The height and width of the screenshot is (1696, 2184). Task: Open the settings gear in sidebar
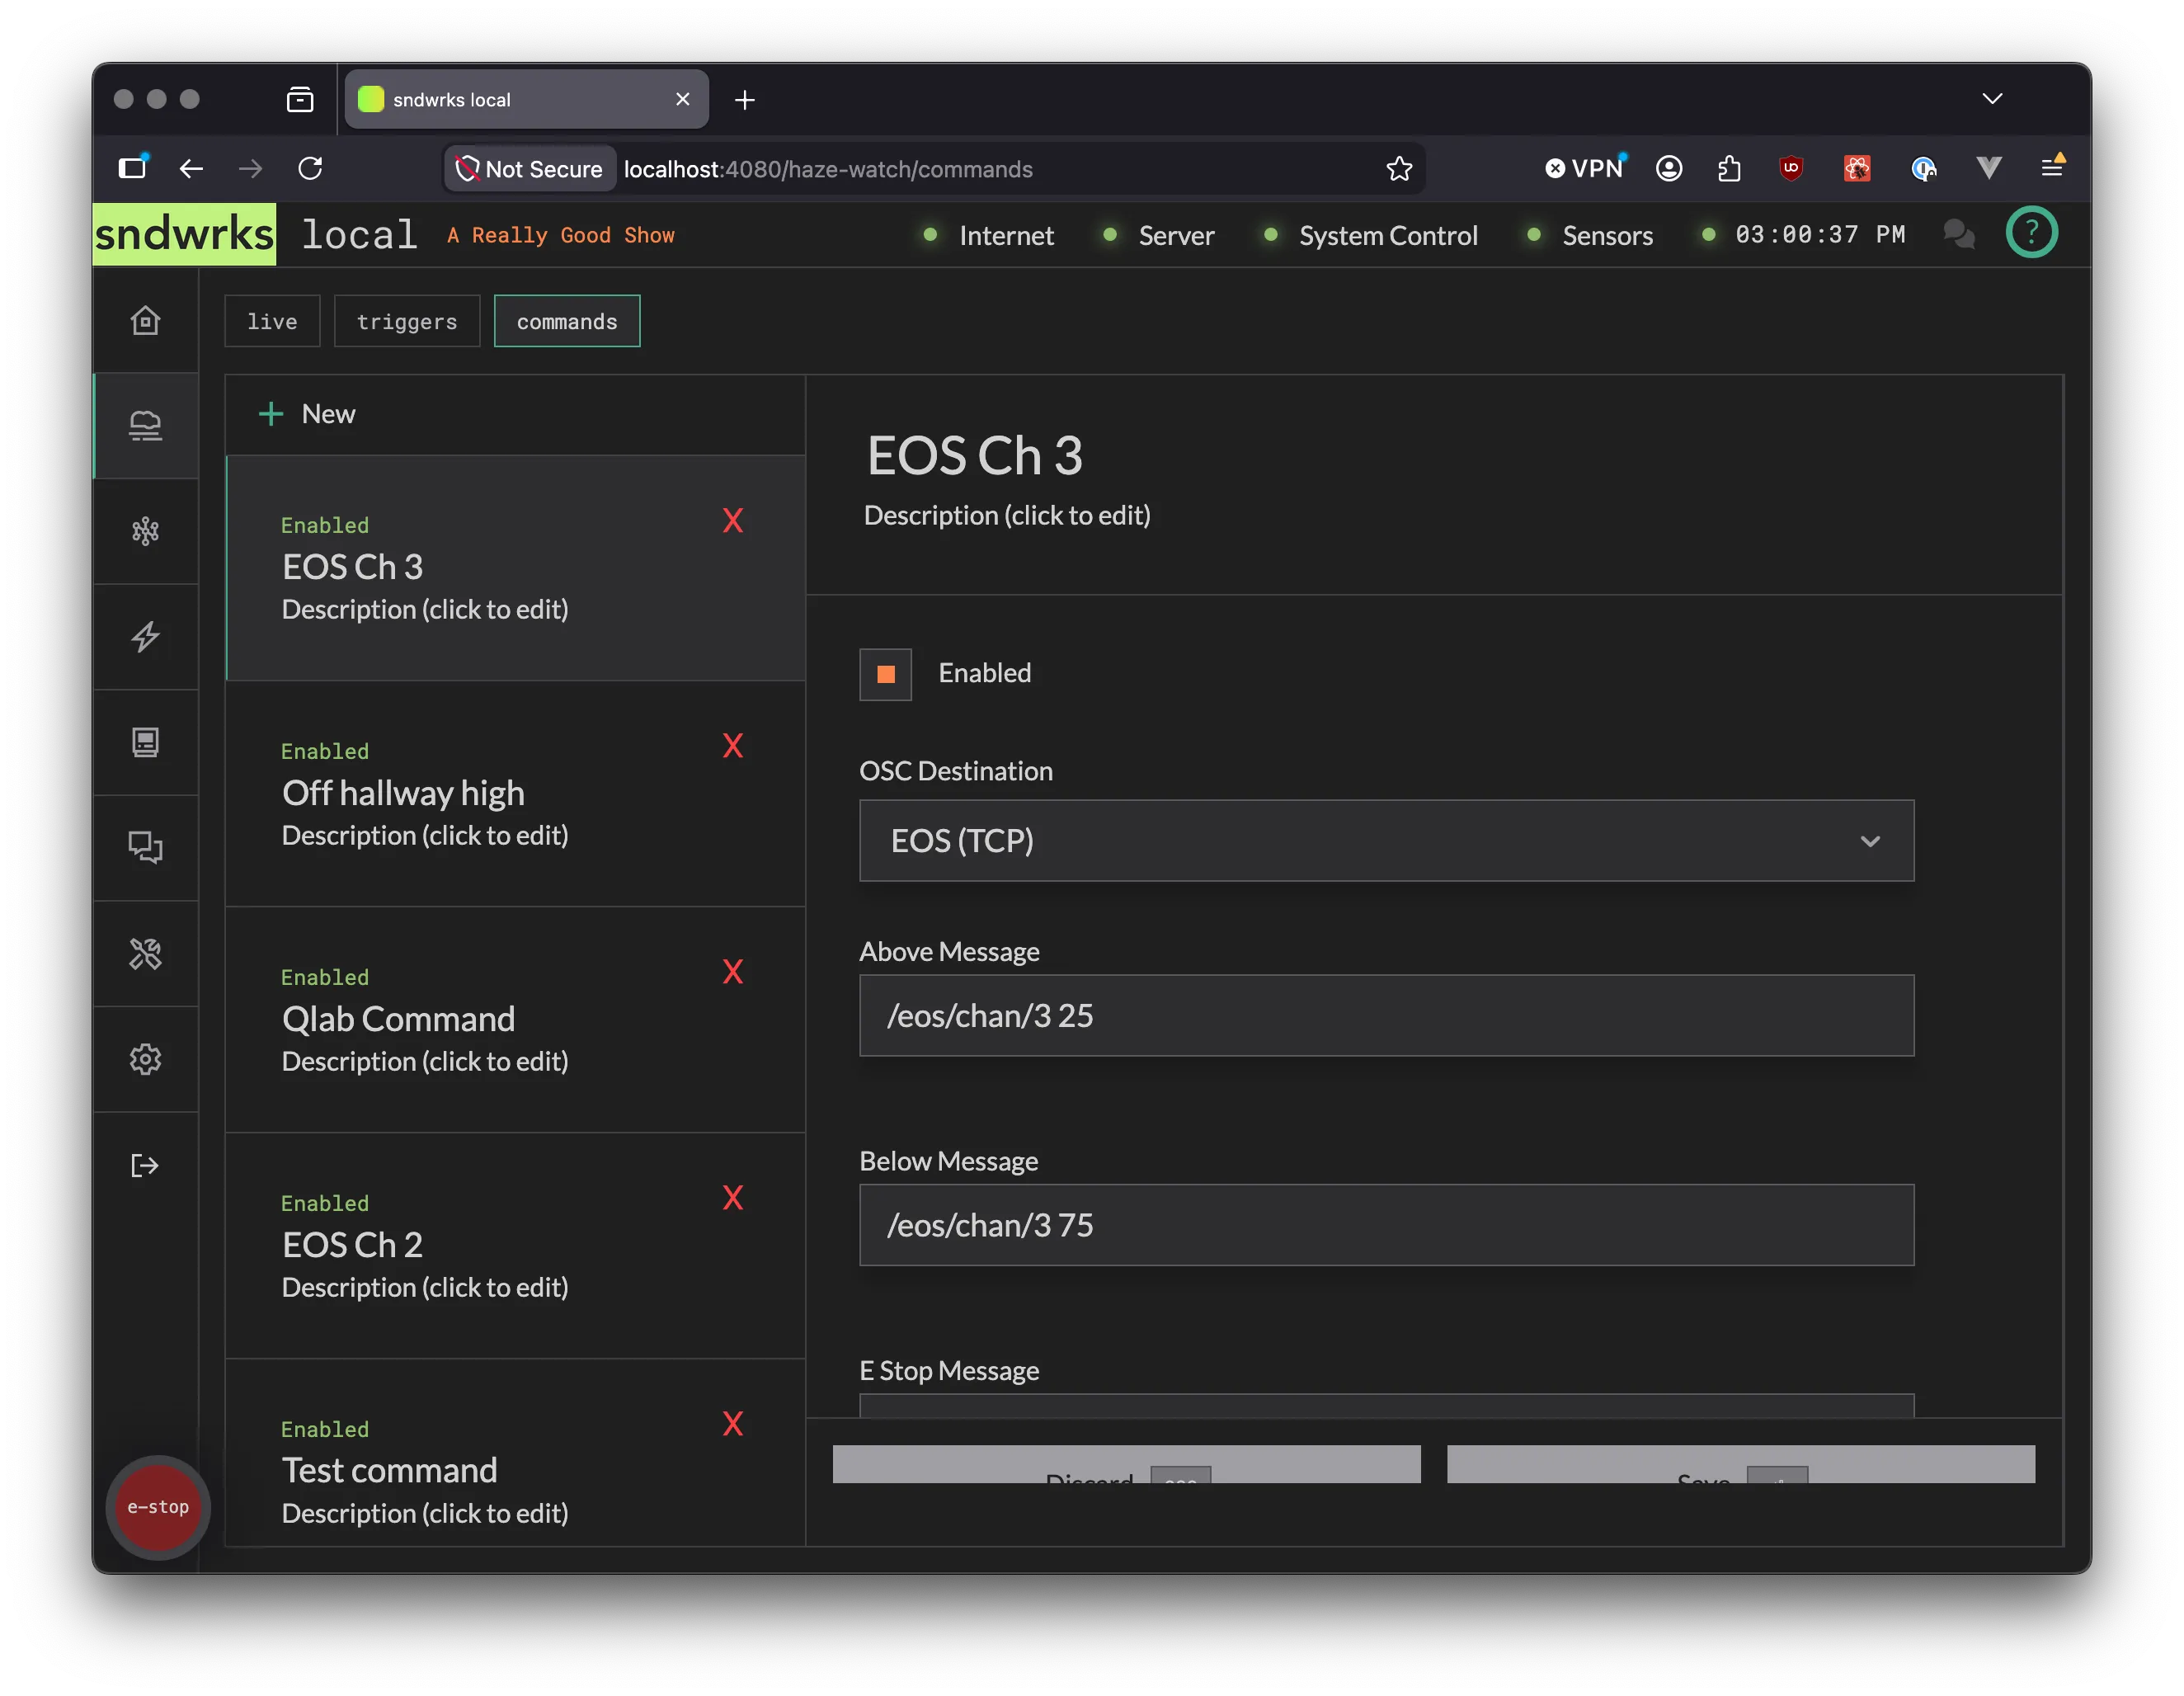point(145,1059)
